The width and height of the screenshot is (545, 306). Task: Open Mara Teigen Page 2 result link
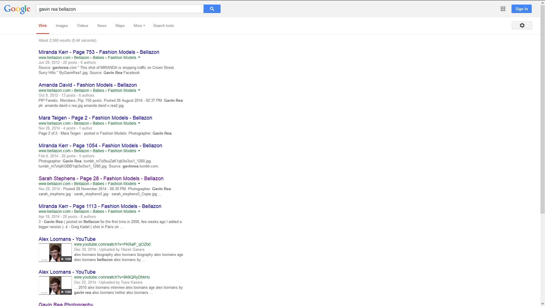click(x=95, y=118)
